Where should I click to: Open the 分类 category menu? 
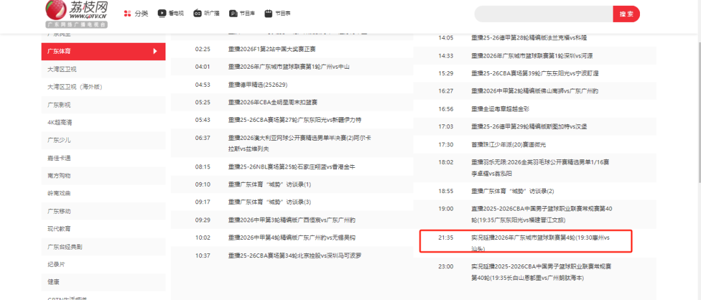pos(136,14)
